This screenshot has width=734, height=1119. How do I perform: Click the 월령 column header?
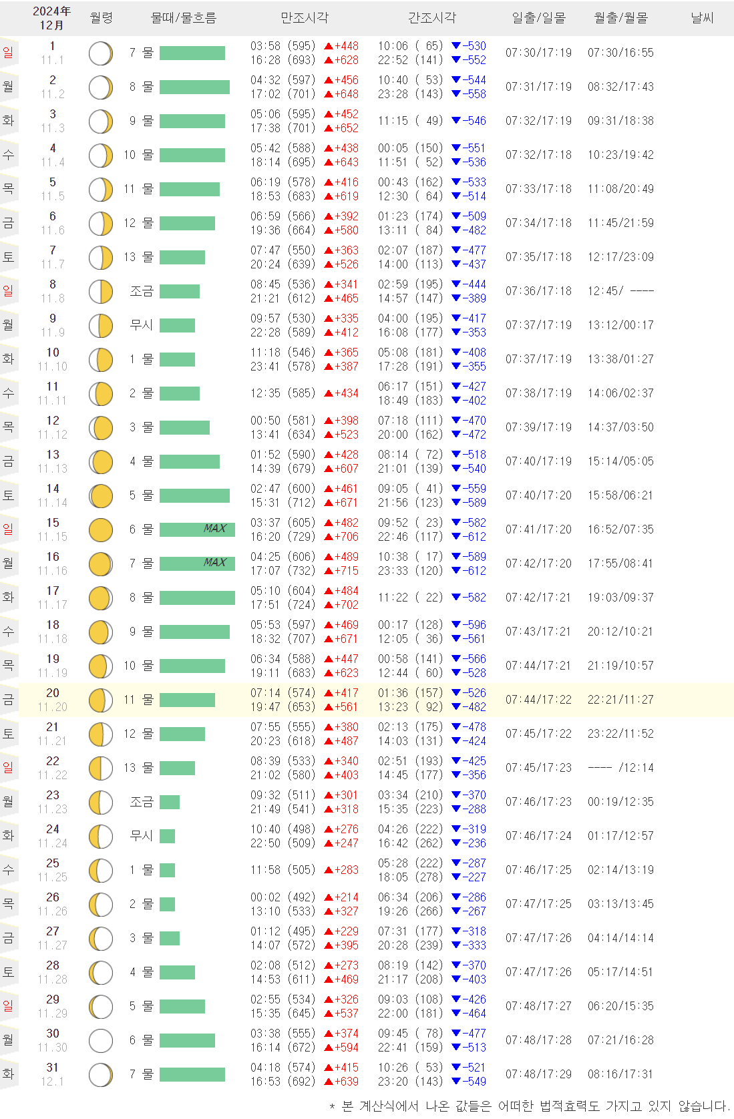[x=102, y=18]
